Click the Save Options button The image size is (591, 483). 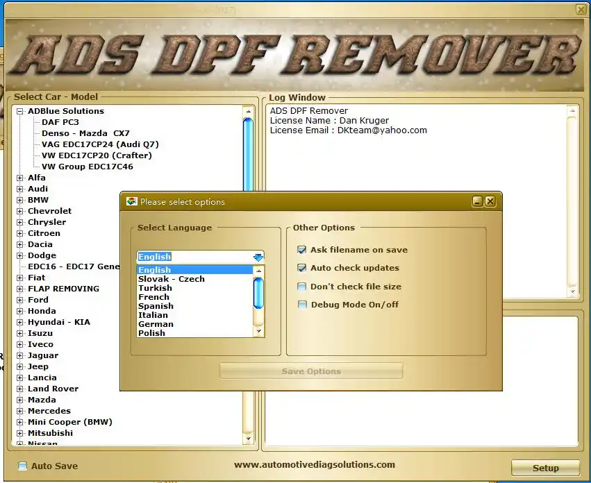click(x=311, y=371)
